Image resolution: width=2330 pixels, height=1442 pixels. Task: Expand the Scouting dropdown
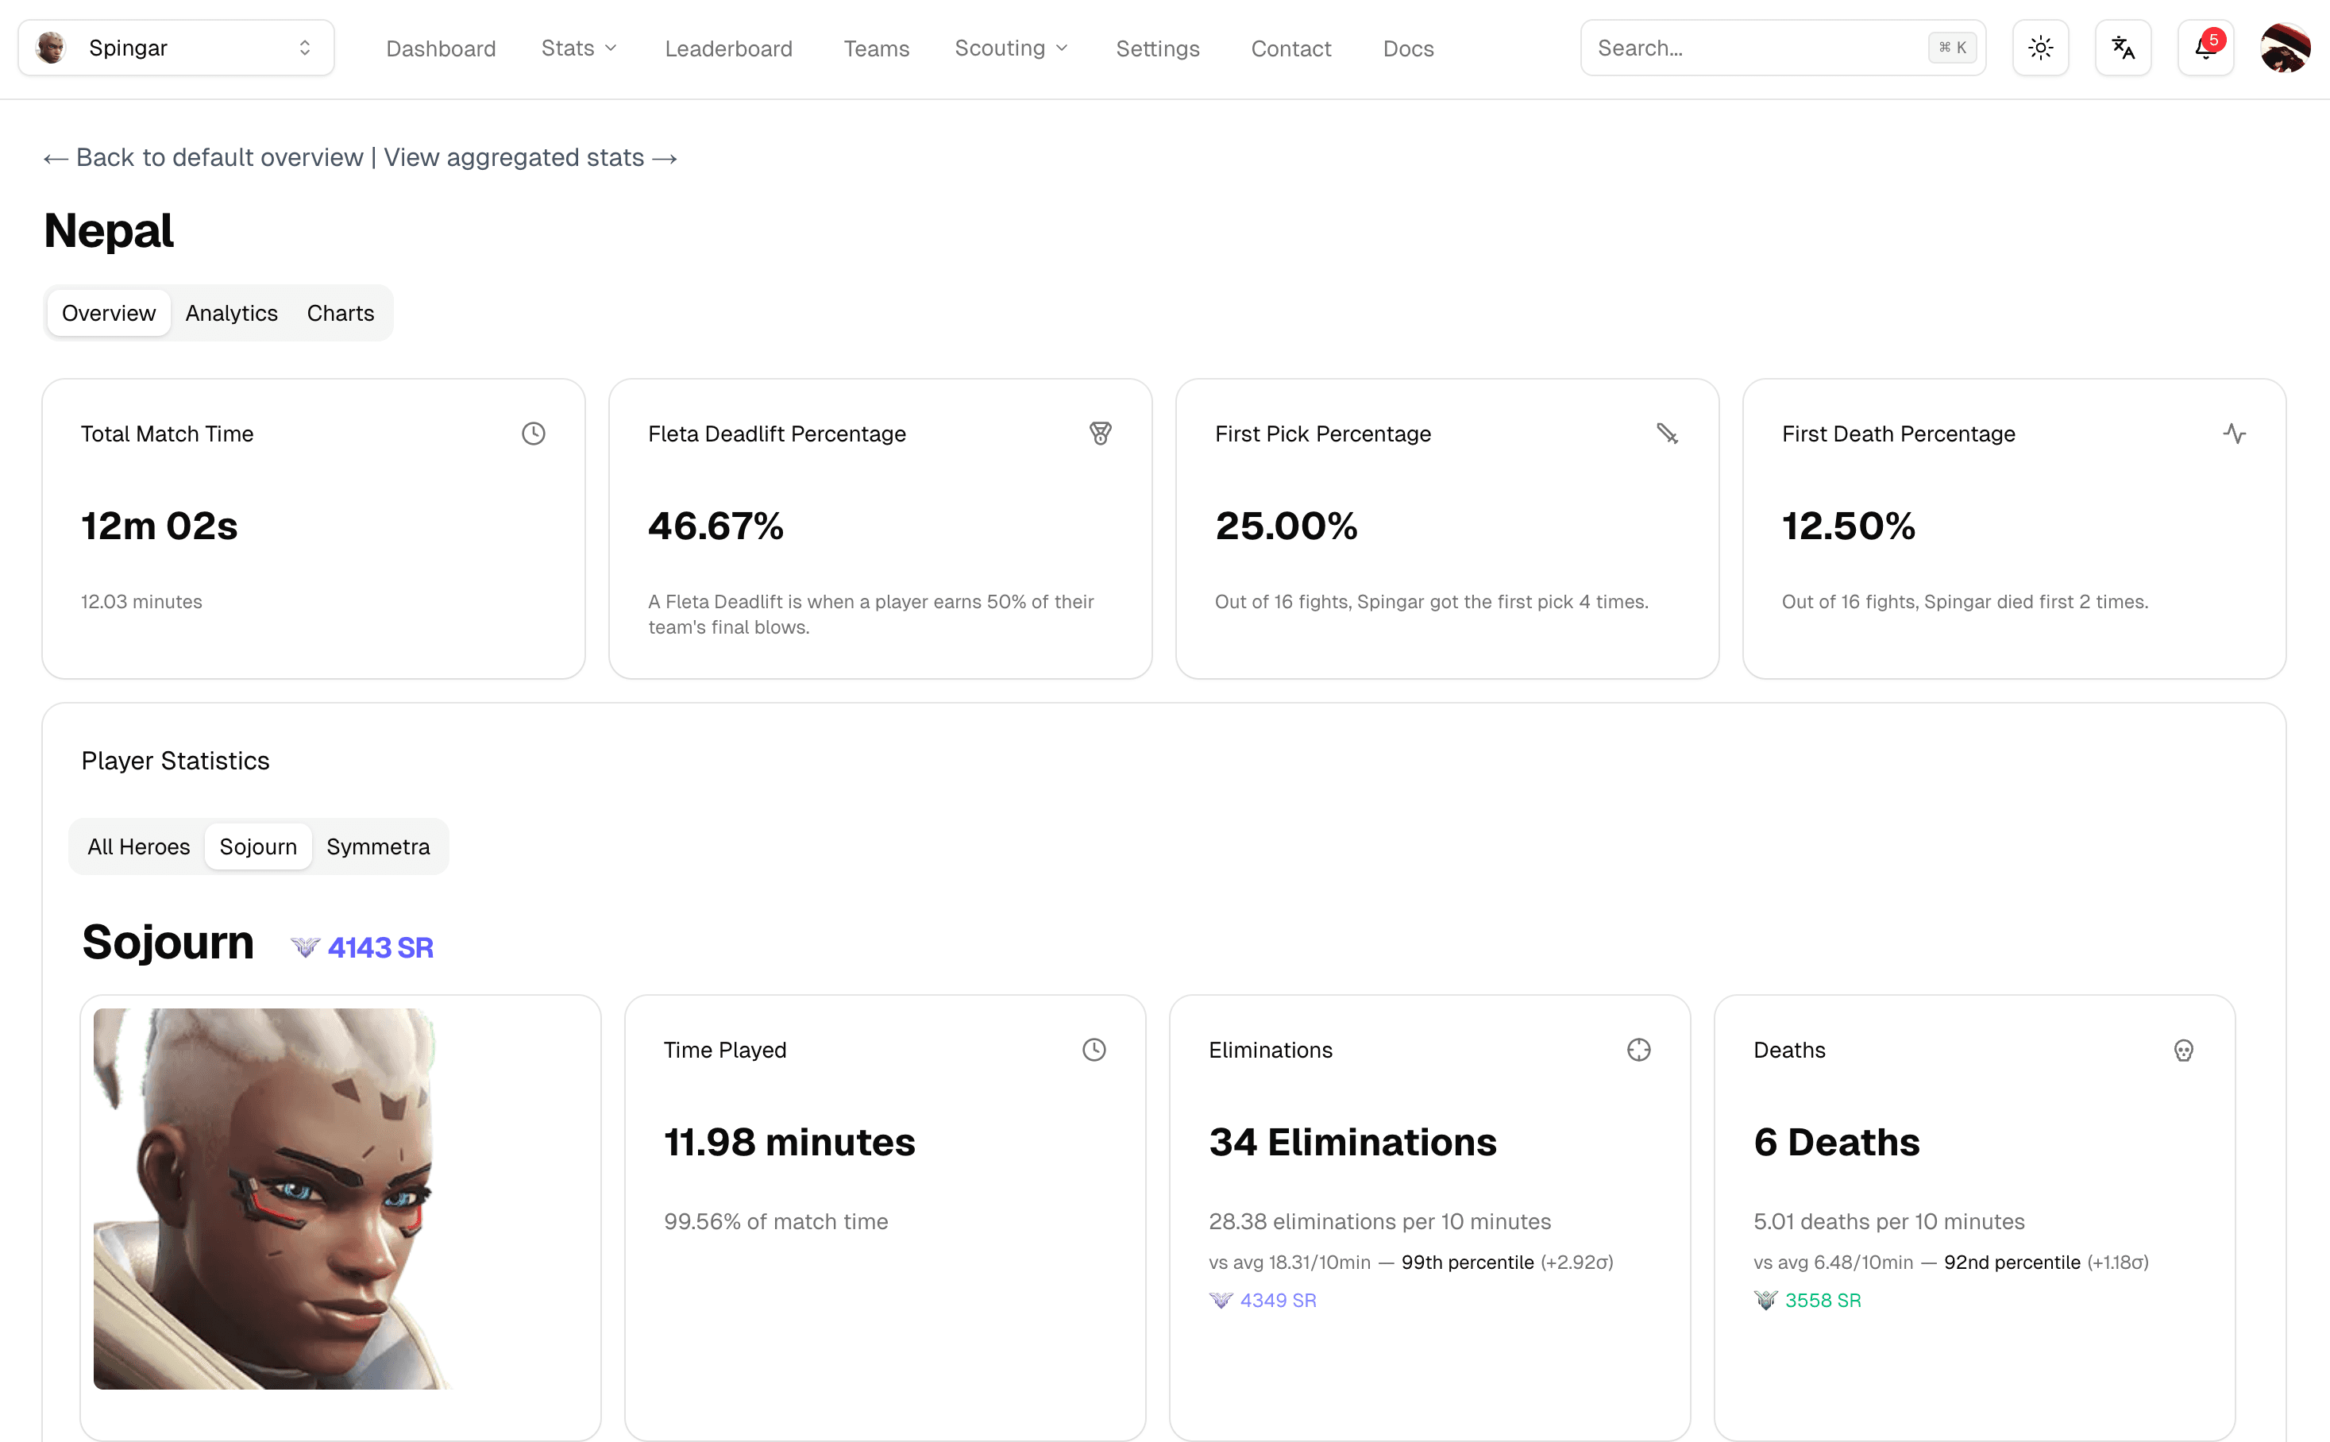point(1010,48)
